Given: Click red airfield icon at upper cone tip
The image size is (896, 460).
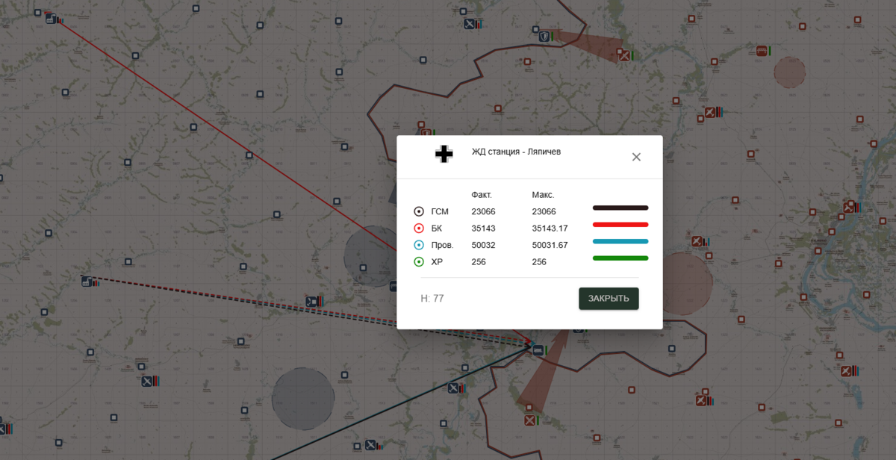Looking at the screenshot, I should click(x=623, y=54).
